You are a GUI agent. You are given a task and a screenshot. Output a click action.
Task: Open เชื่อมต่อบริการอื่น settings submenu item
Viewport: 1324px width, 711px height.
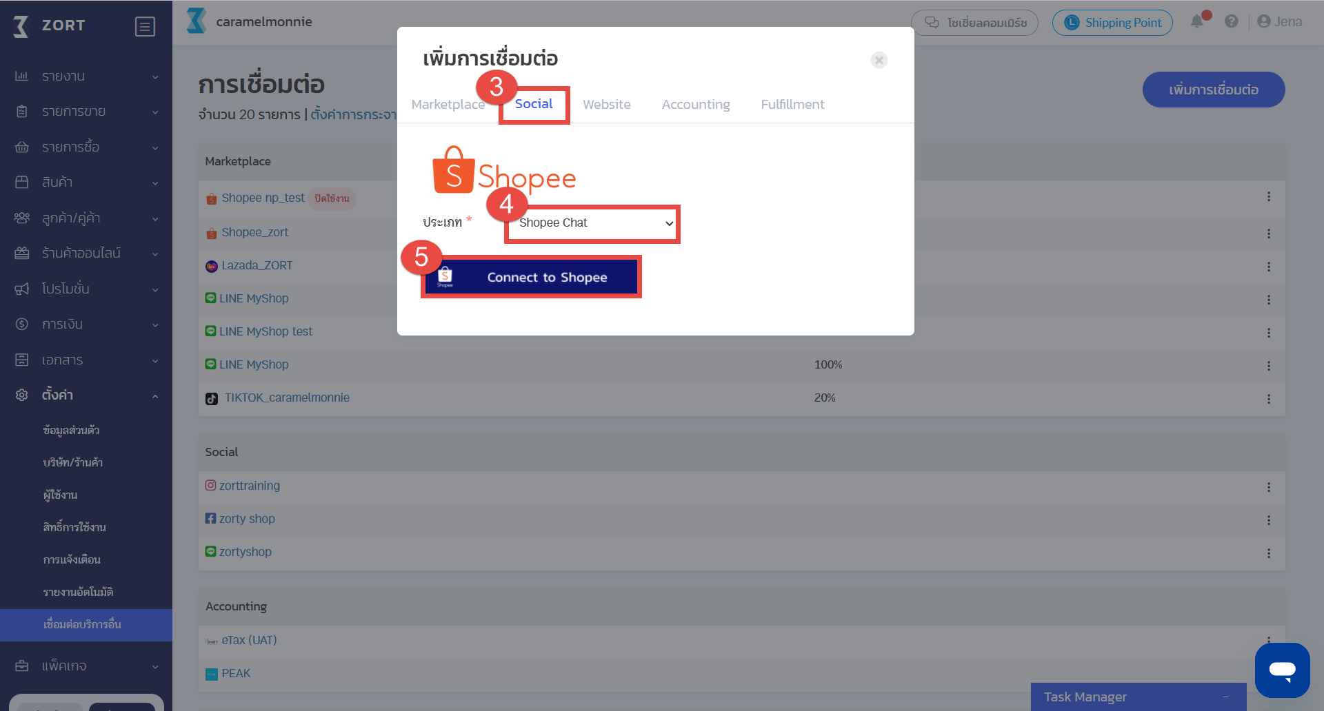(x=86, y=625)
